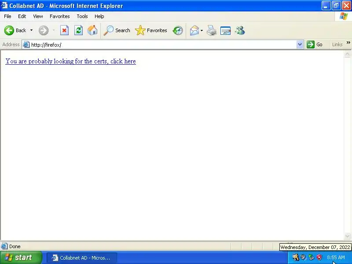Click the network tray icon

pyautogui.click(x=311, y=257)
